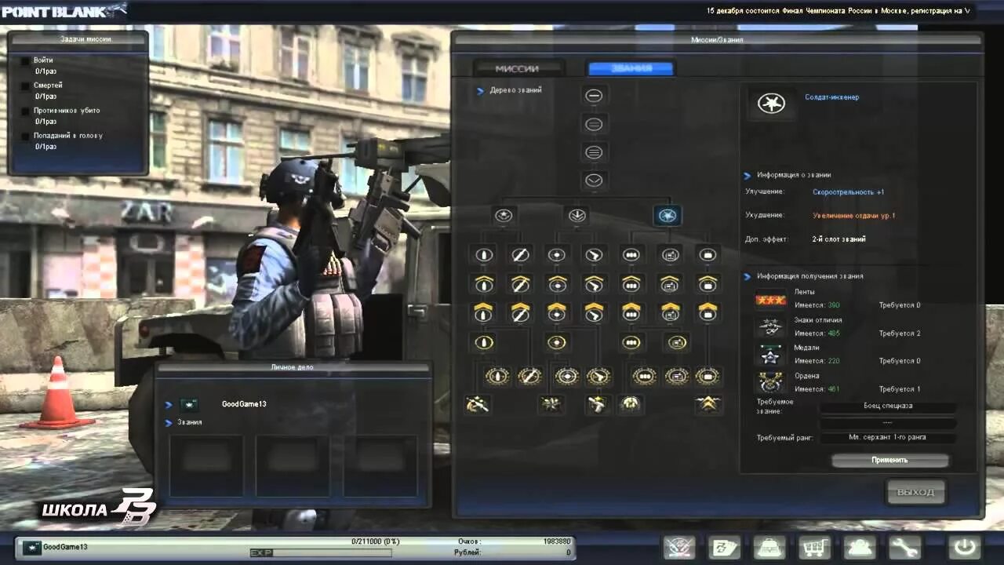Click the Скорострельность +1 improvement text

point(848,192)
